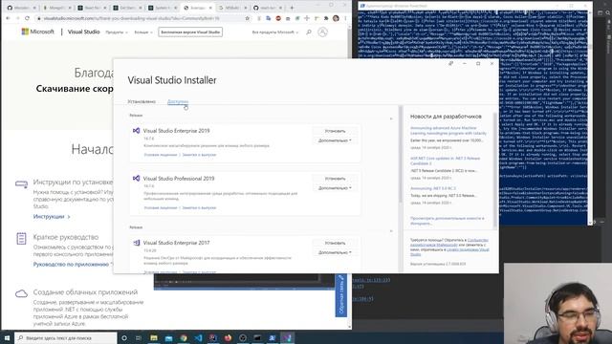The width and height of the screenshot is (612, 344).
Task: Open the Chrome profile avatar
Action: pyautogui.click(x=336, y=18)
